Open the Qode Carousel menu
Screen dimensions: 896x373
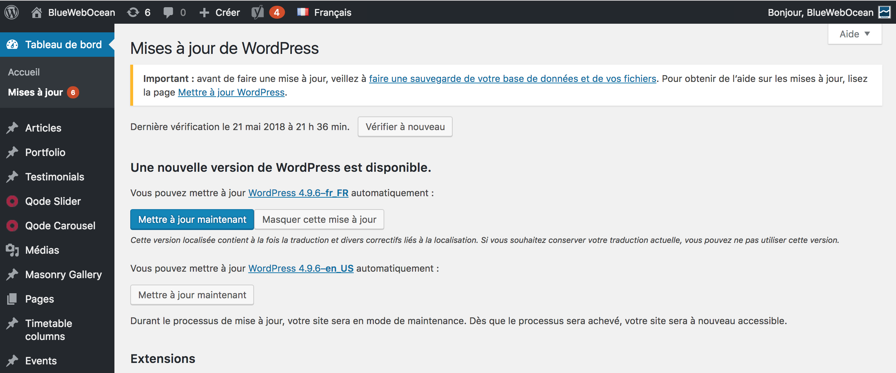click(60, 226)
